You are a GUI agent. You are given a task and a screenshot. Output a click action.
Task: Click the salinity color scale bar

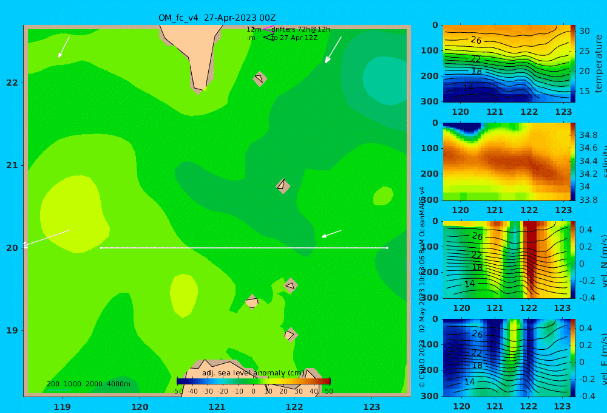[x=572, y=162]
